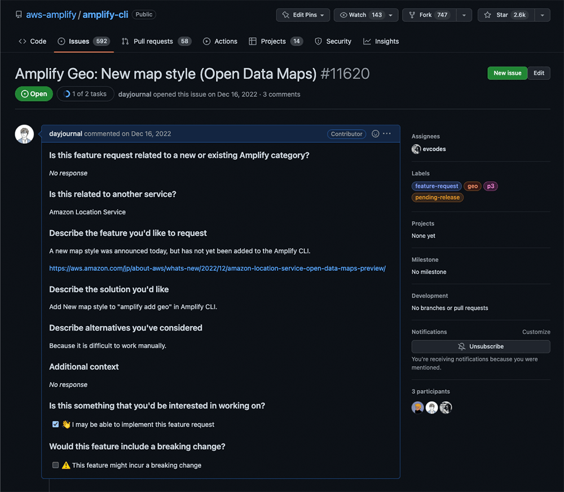
Task: Click the first participant avatar
Action: [417, 407]
